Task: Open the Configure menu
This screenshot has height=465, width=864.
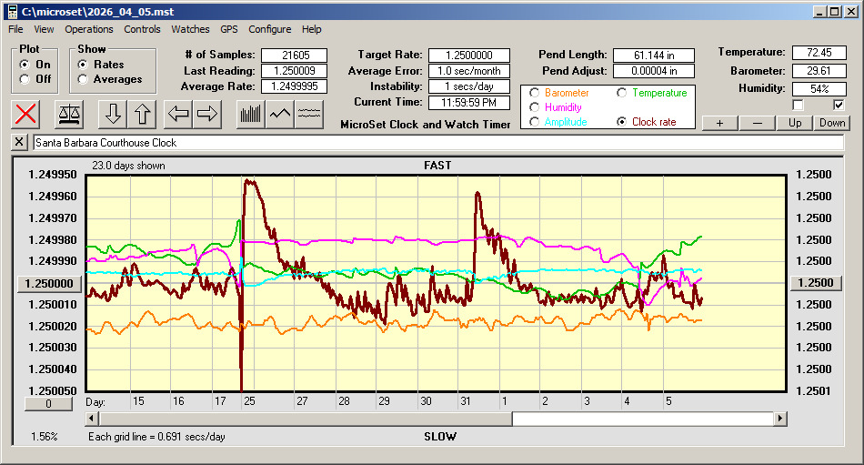Action: point(270,29)
